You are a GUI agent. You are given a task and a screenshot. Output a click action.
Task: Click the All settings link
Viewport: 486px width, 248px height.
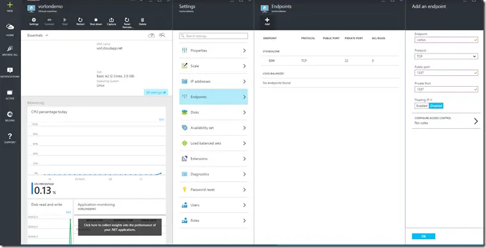click(x=156, y=92)
